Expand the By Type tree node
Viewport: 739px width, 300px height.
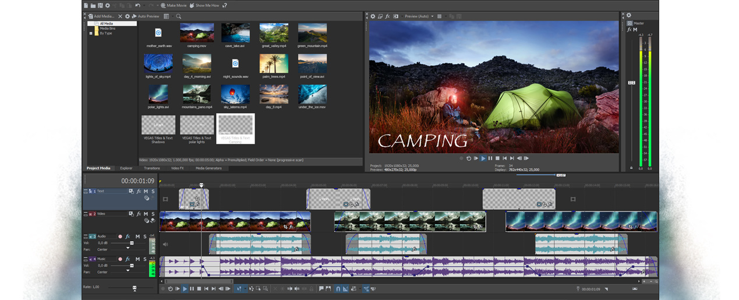pyautogui.click(x=91, y=33)
